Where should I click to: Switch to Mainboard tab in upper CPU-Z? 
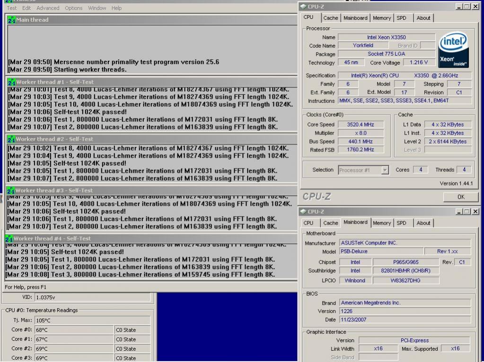pyautogui.click(x=355, y=18)
